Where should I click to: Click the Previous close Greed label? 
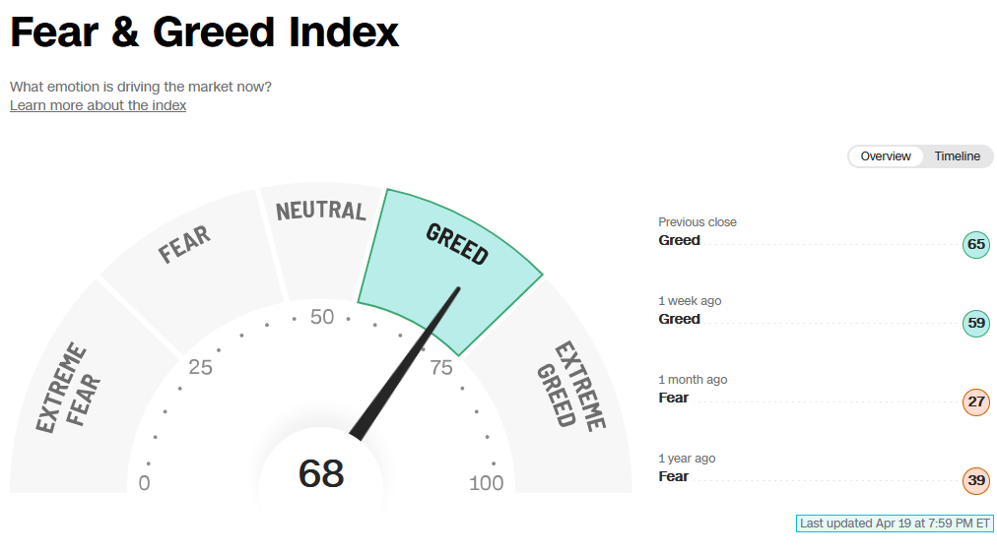tap(679, 241)
